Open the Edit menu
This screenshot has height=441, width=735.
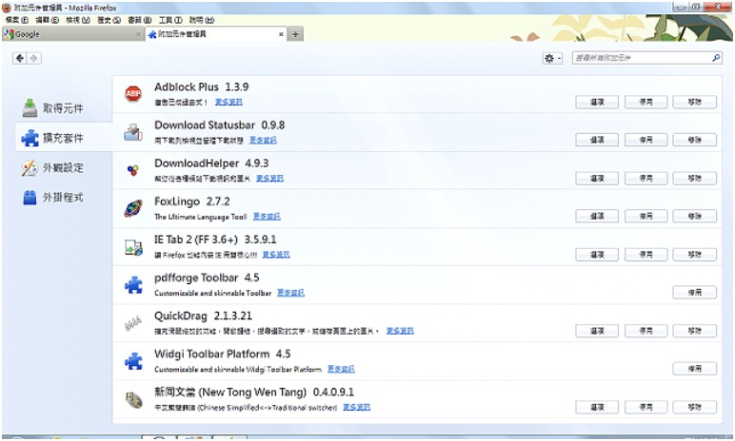tap(48, 20)
